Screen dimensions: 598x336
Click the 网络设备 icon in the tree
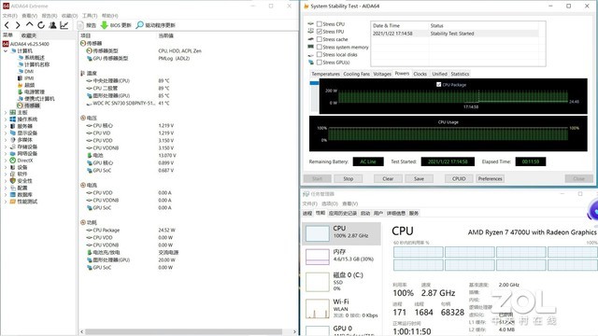coord(12,153)
